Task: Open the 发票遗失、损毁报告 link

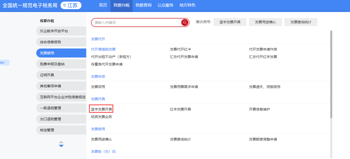Action: coord(264,87)
